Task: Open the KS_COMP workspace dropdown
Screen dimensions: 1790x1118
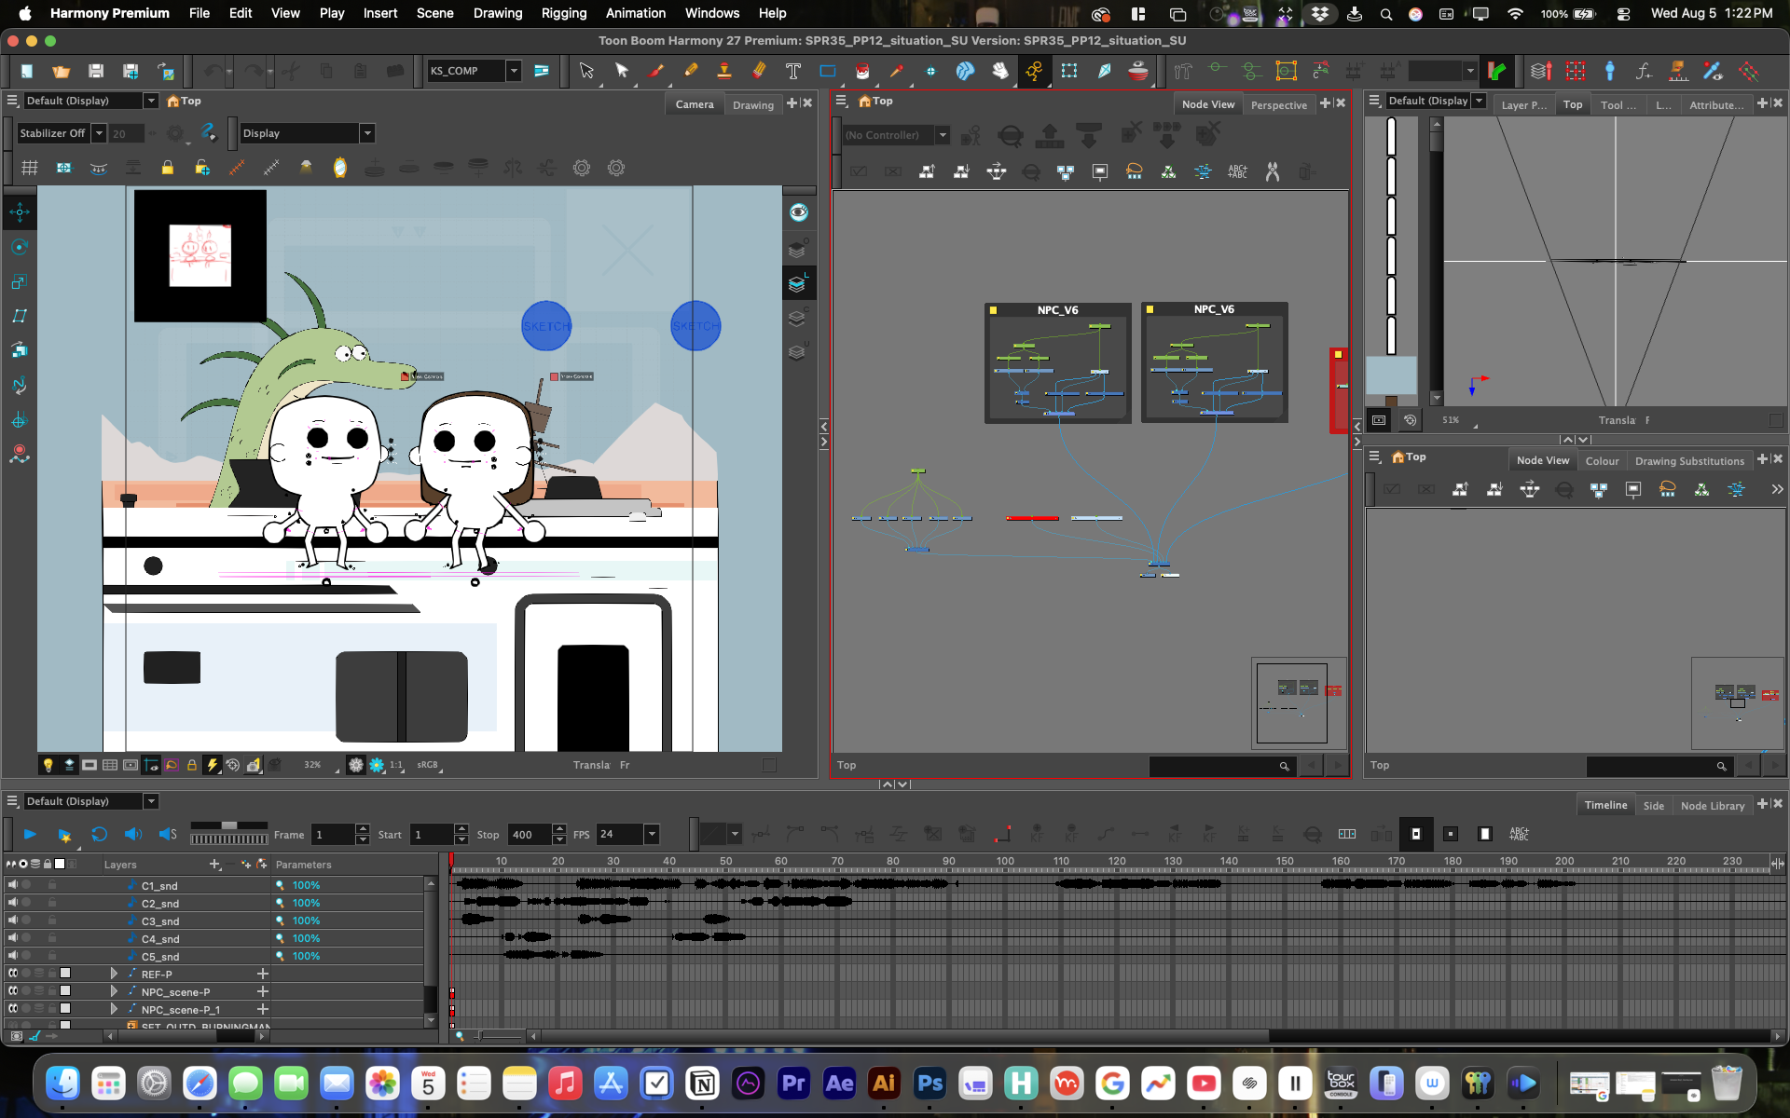Action: click(x=514, y=71)
